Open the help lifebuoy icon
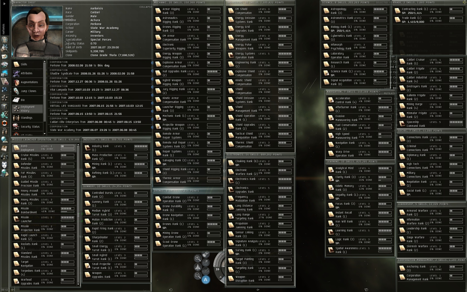 (4, 123)
